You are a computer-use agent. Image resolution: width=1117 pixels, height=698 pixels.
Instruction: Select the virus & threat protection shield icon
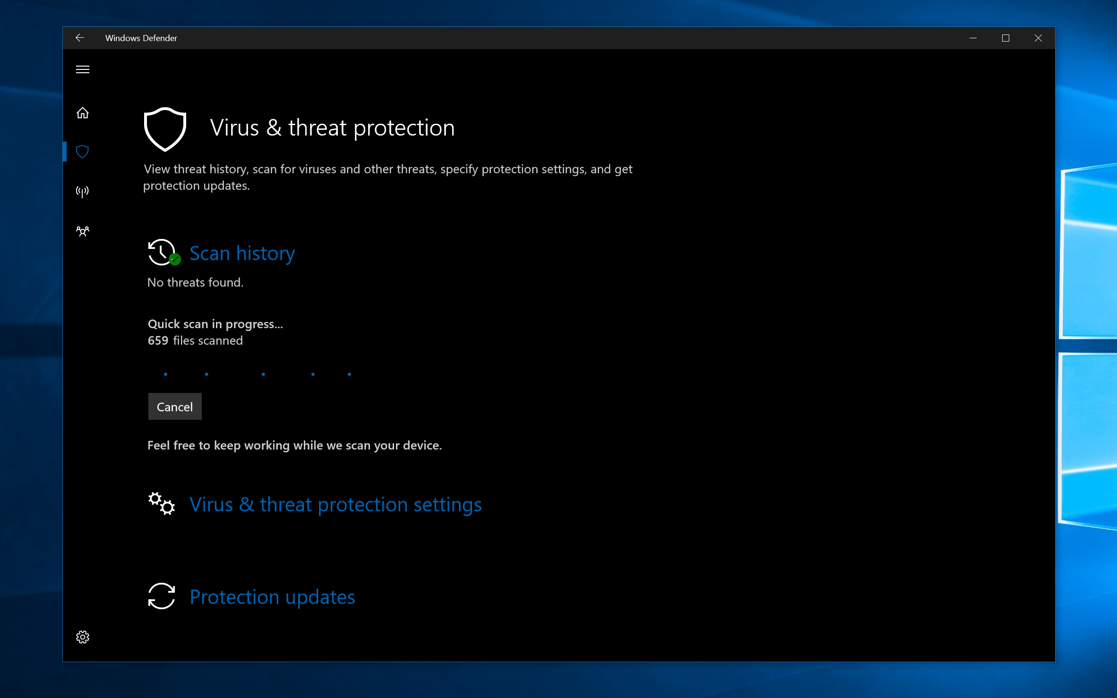point(82,151)
